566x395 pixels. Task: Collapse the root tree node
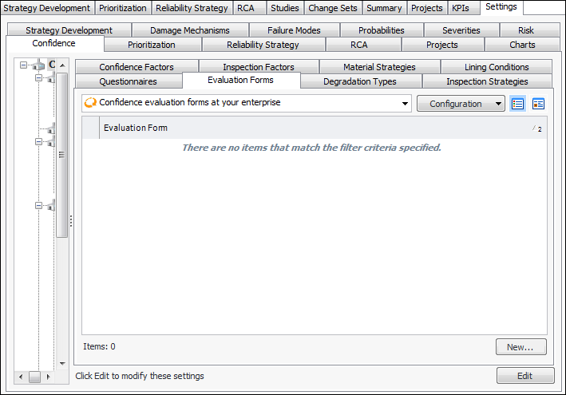pos(23,65)
